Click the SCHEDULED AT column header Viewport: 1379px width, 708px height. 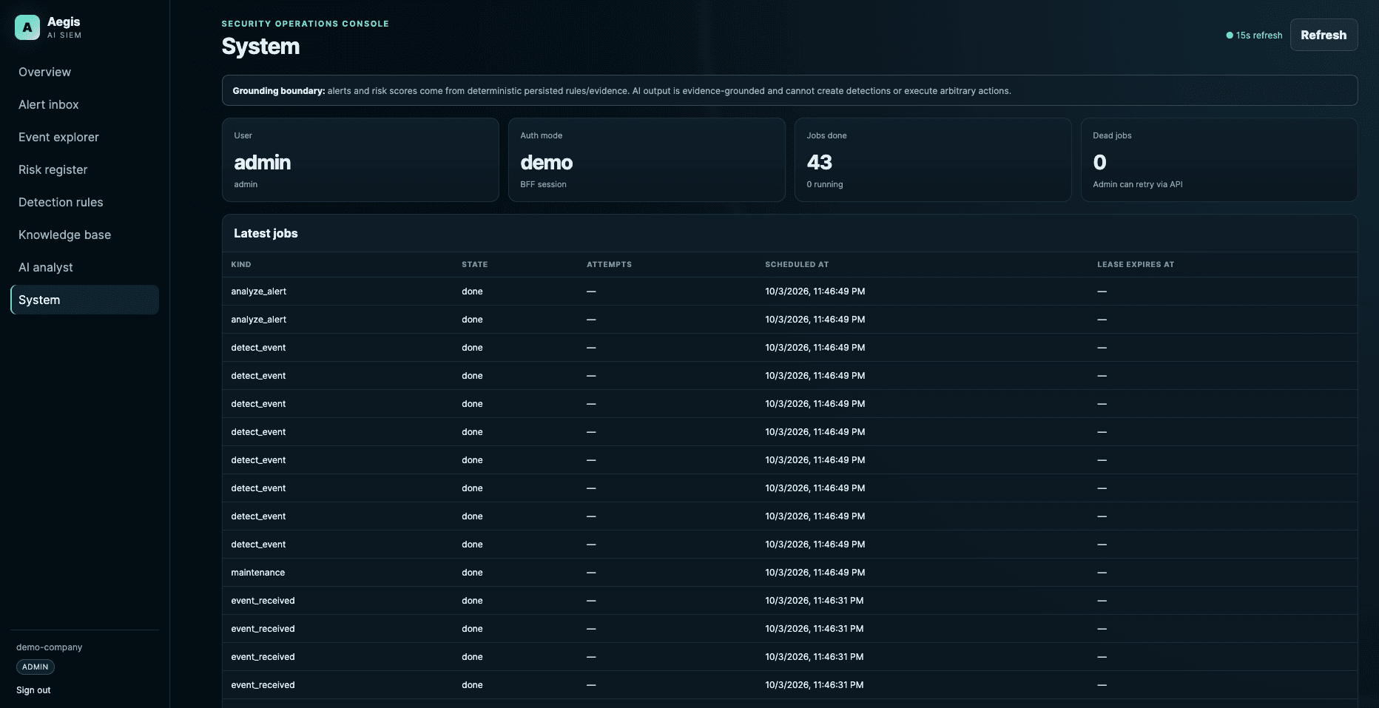click(797, 264)
